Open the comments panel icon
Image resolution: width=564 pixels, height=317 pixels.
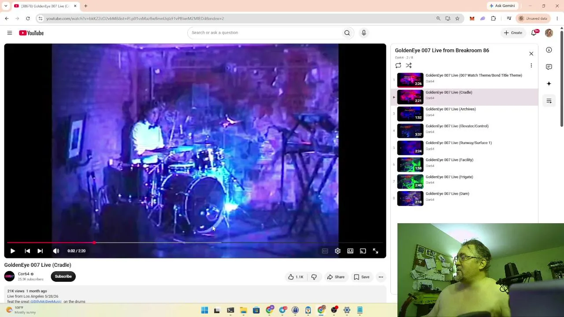click(549, 67)
